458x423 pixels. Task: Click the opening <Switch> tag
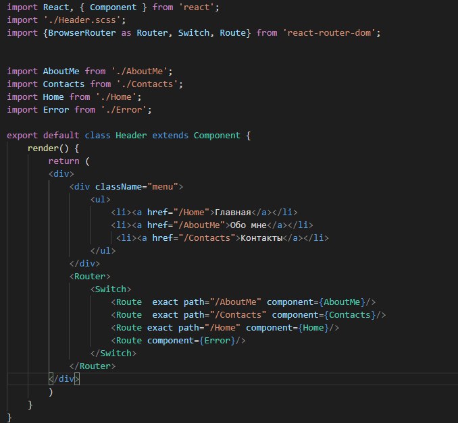pos(111,289)
